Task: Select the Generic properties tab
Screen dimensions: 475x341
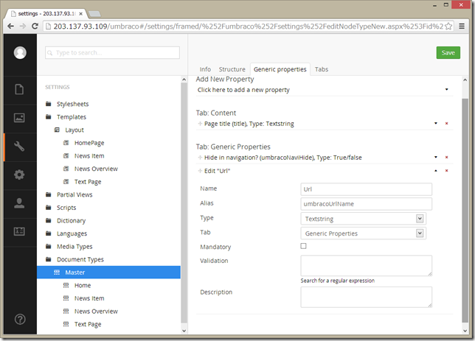Action: (280, 69)
